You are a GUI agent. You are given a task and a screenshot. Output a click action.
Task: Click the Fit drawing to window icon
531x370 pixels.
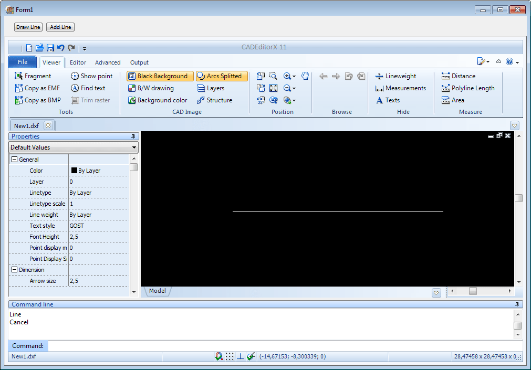[x=273, y=88]
